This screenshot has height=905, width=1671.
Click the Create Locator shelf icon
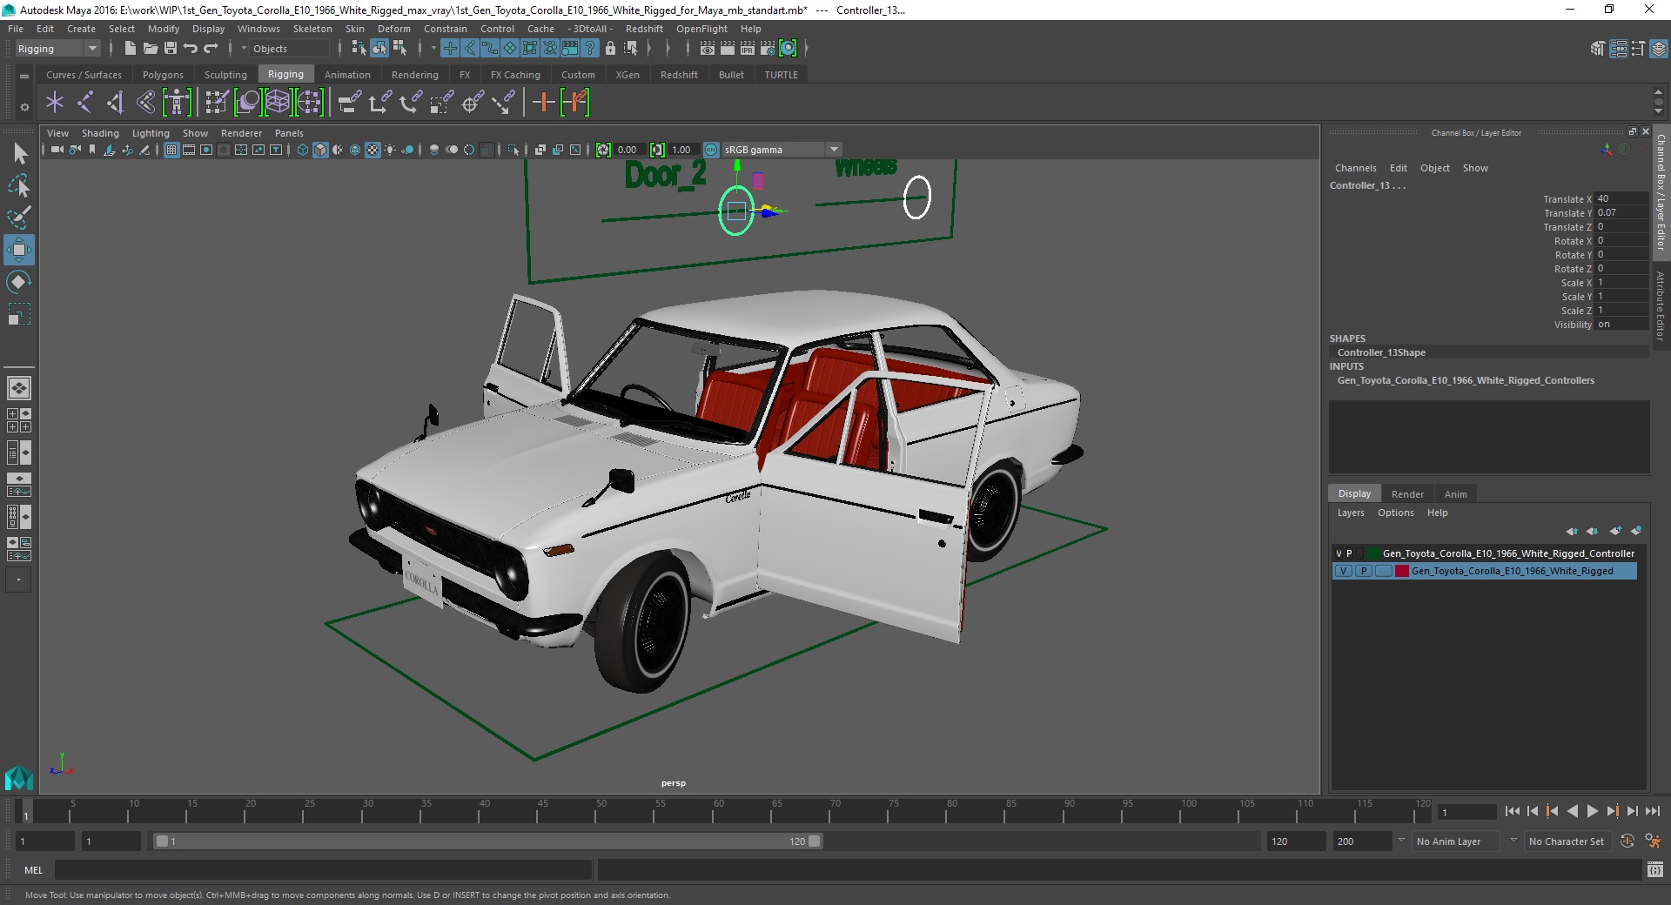(x=55, y=103)
